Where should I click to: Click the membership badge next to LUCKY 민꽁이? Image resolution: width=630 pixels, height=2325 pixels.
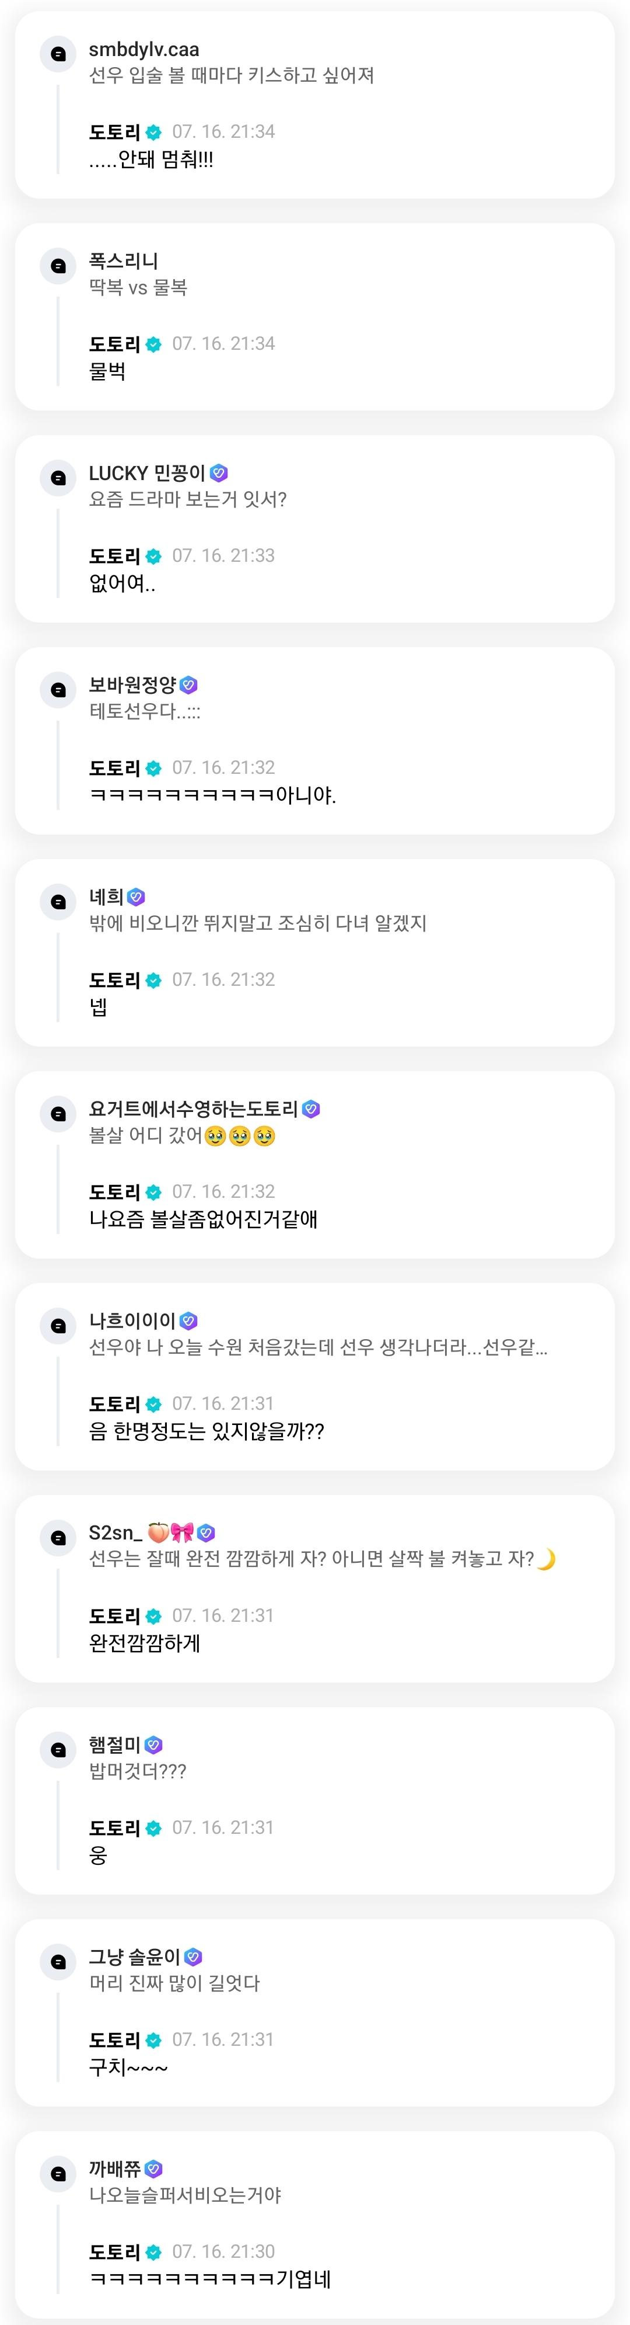[x=218, y=473]
